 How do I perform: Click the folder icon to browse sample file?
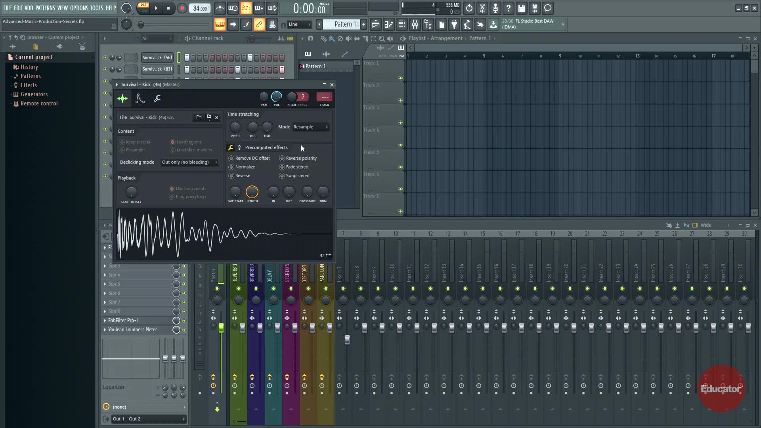[x=199, y=117]
